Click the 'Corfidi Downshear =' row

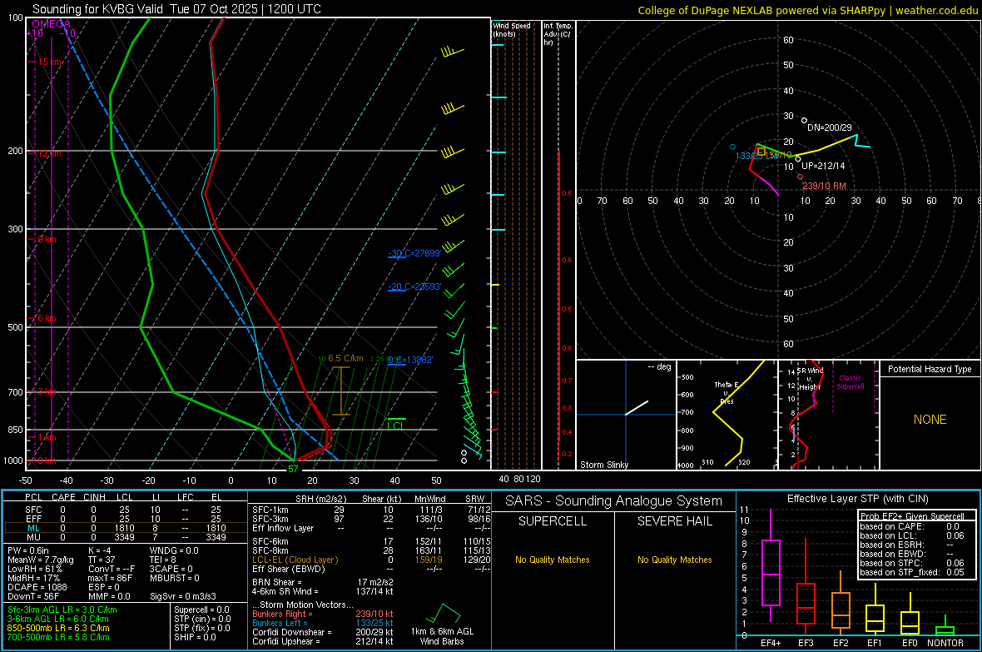(x=323, y=632)
